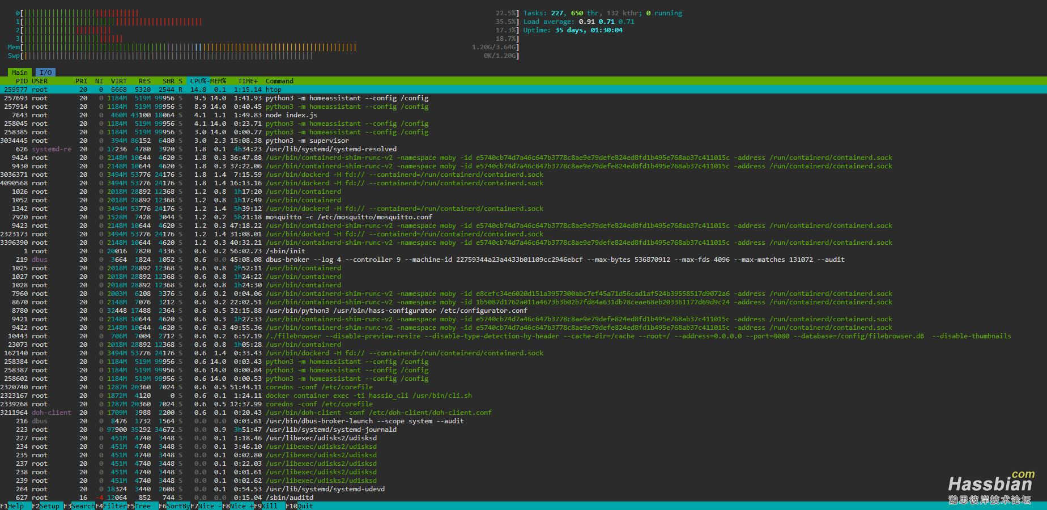Select mosquitto process row
This screenshot has width=1047, height=510.
click(523, 217)
